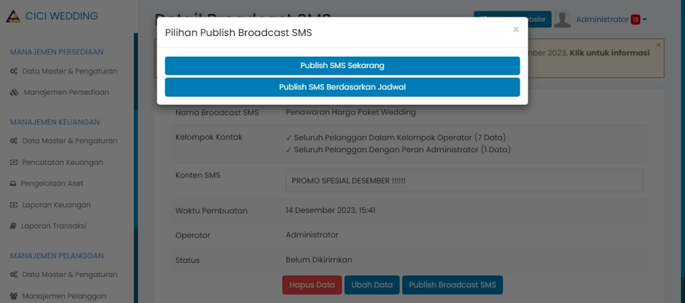This screenshot has width=685, height=303.
Task: Open Laporan Keuangan menu item
Action: coord(56,205)
